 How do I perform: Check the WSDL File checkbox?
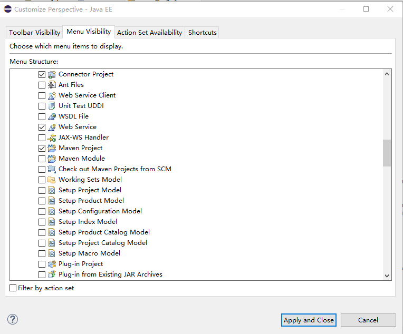(42, 116)
